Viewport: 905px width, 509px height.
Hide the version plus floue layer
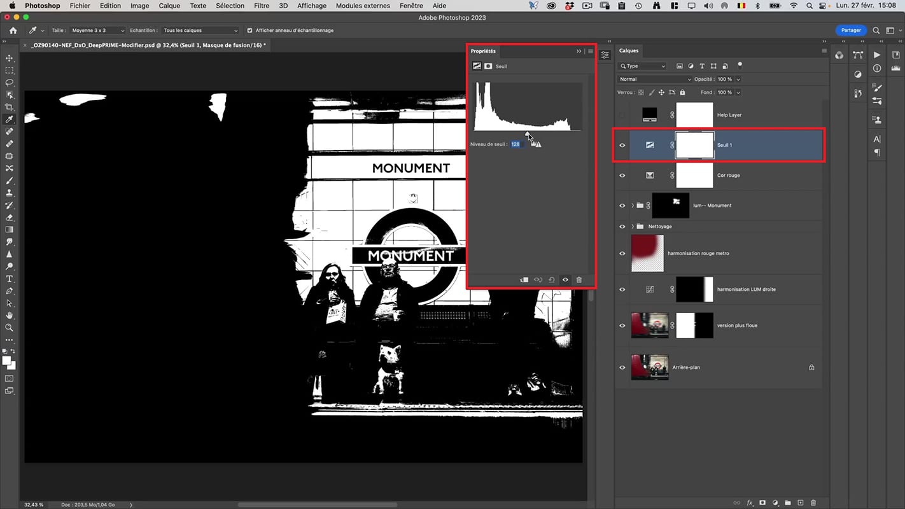click(x=622, y=325)
